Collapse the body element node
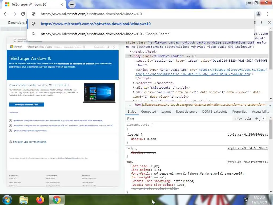This screenshot has width=273, height=205. coord(130,56)
